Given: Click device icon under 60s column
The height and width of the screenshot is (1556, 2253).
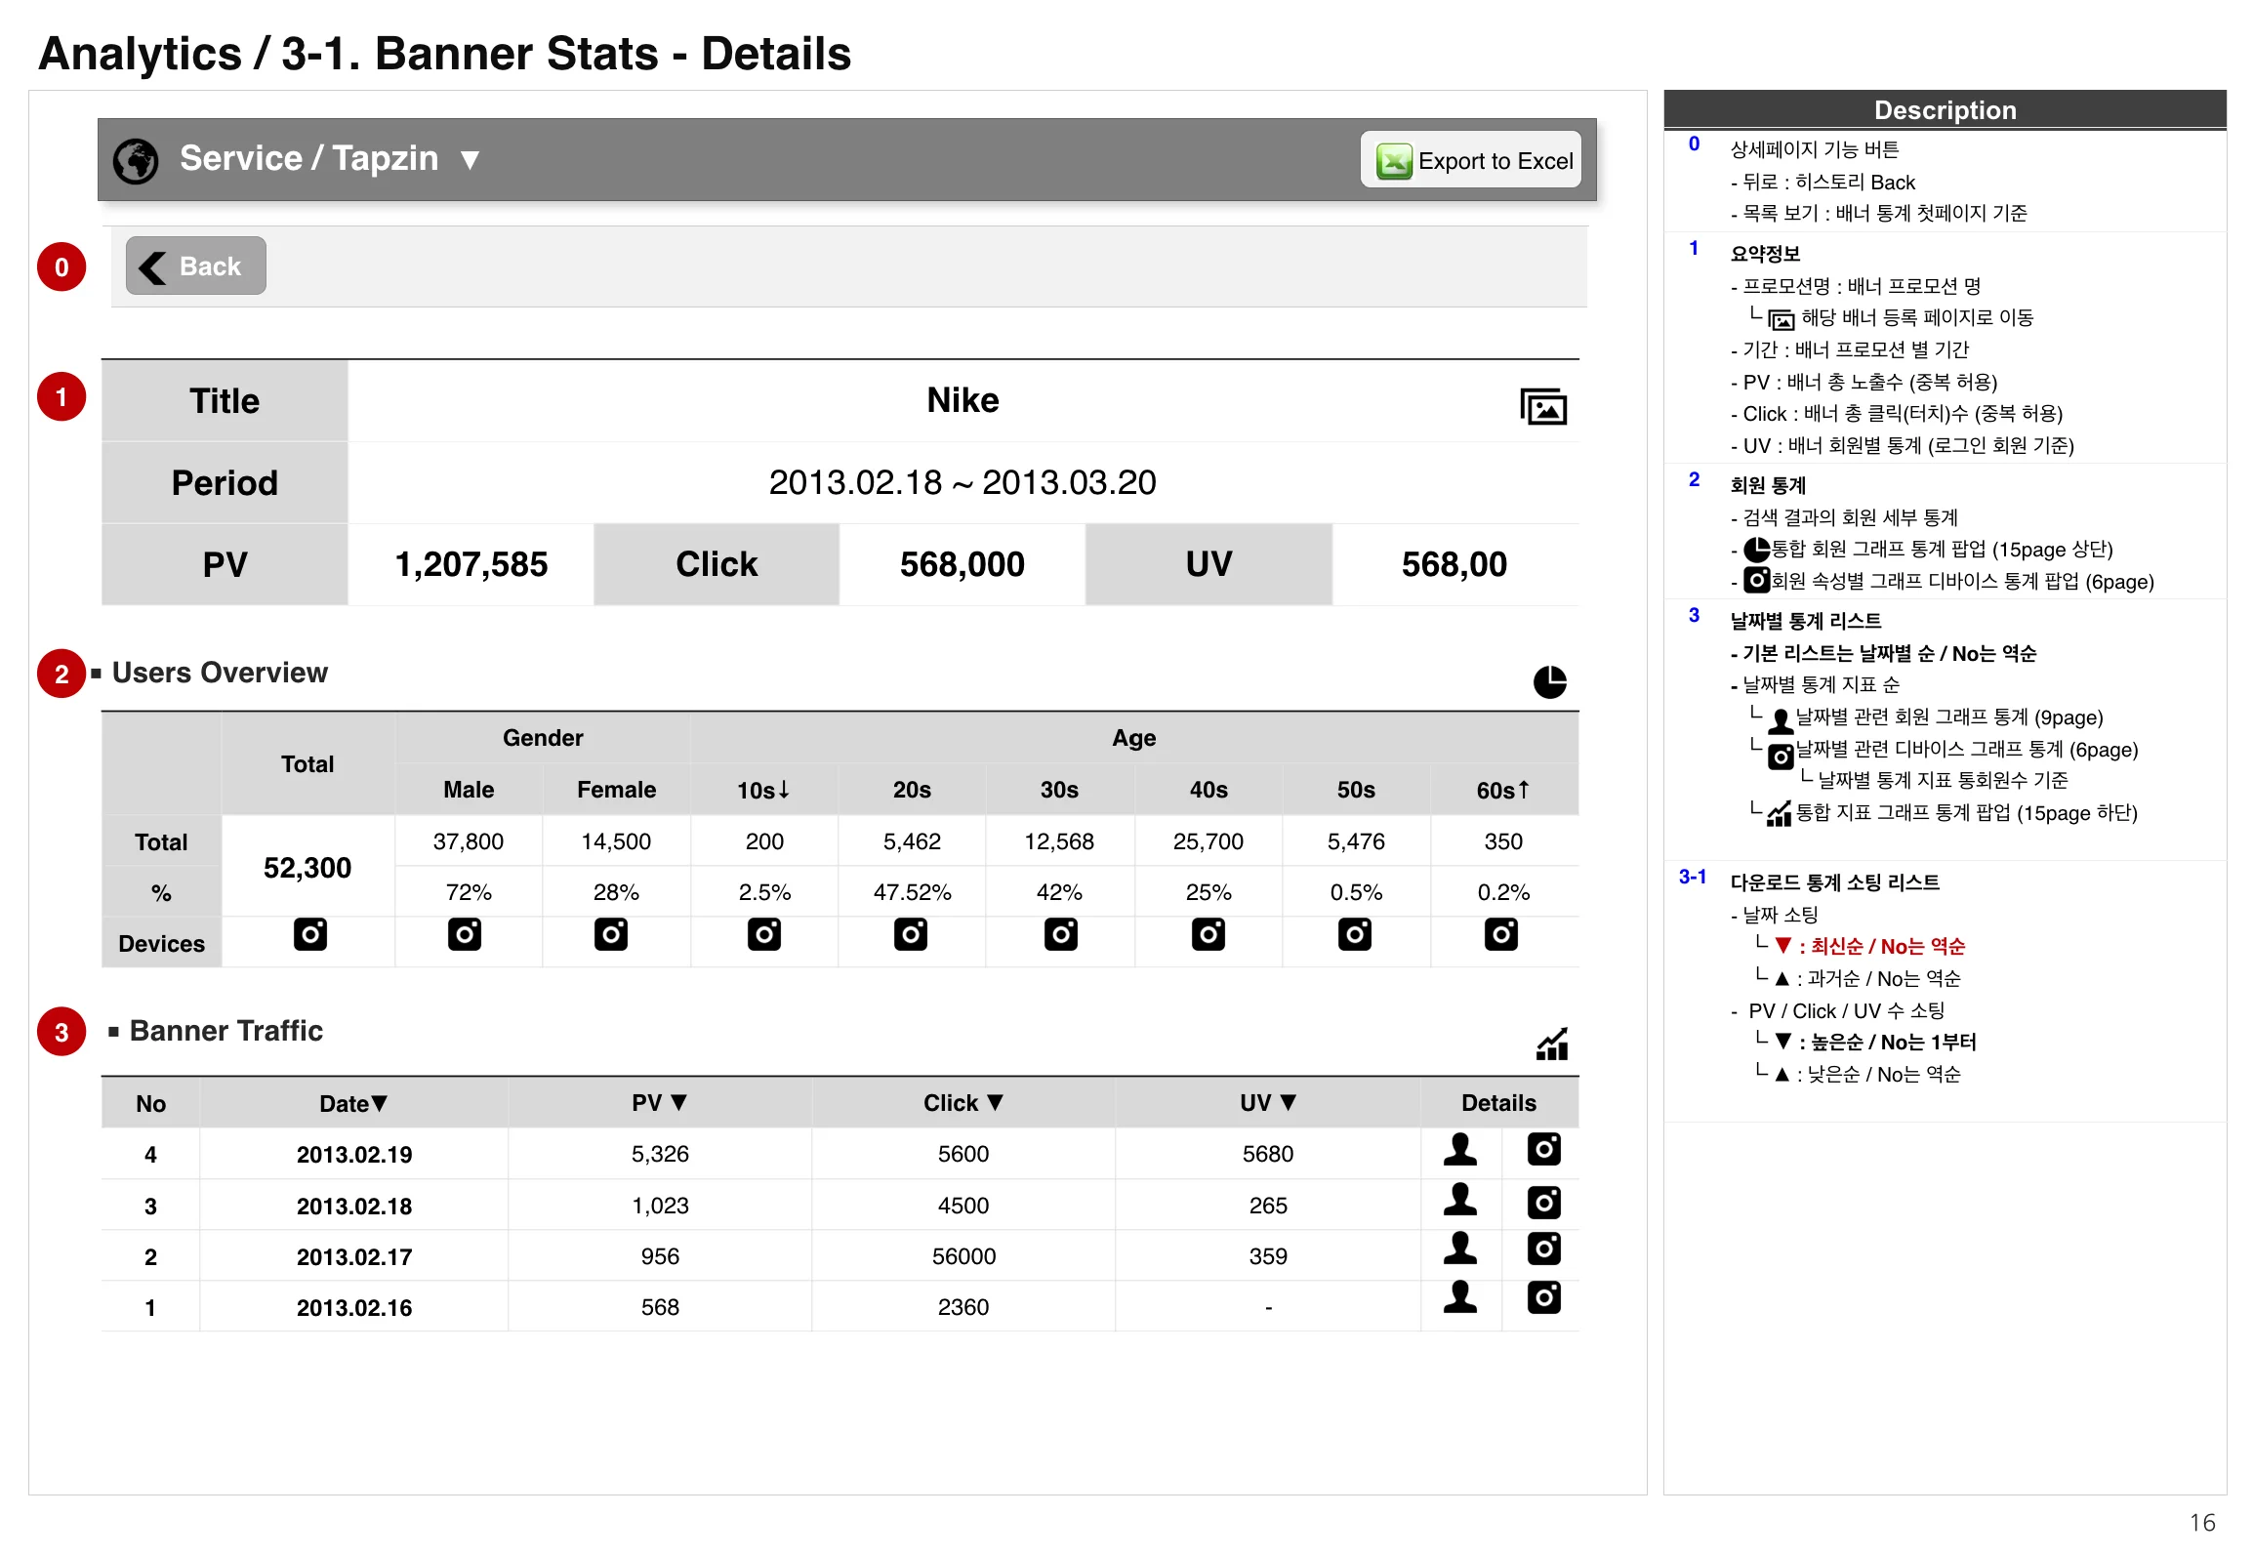Looking at the screenshot, I should 1500,934.
